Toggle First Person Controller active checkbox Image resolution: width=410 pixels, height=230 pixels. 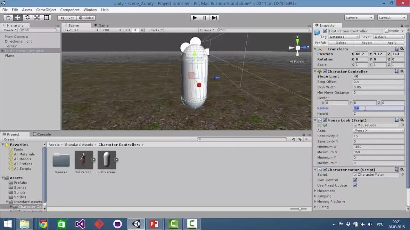[x=325, y=31]
